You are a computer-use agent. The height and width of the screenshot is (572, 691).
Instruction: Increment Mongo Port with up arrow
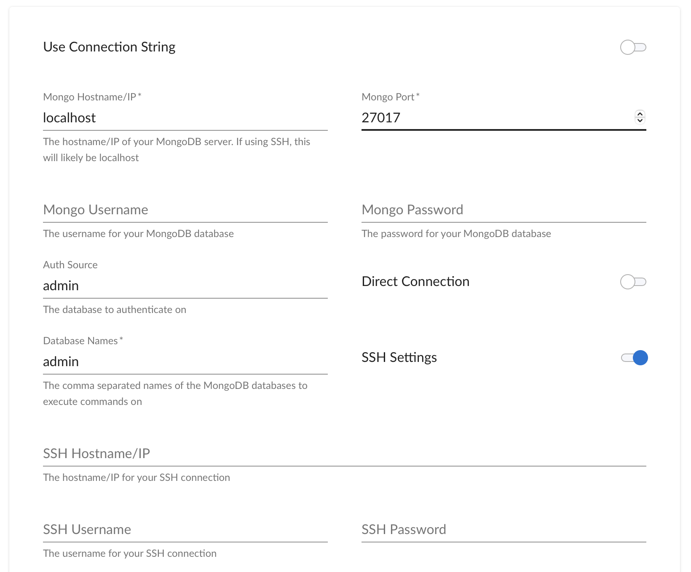[640, 113]
